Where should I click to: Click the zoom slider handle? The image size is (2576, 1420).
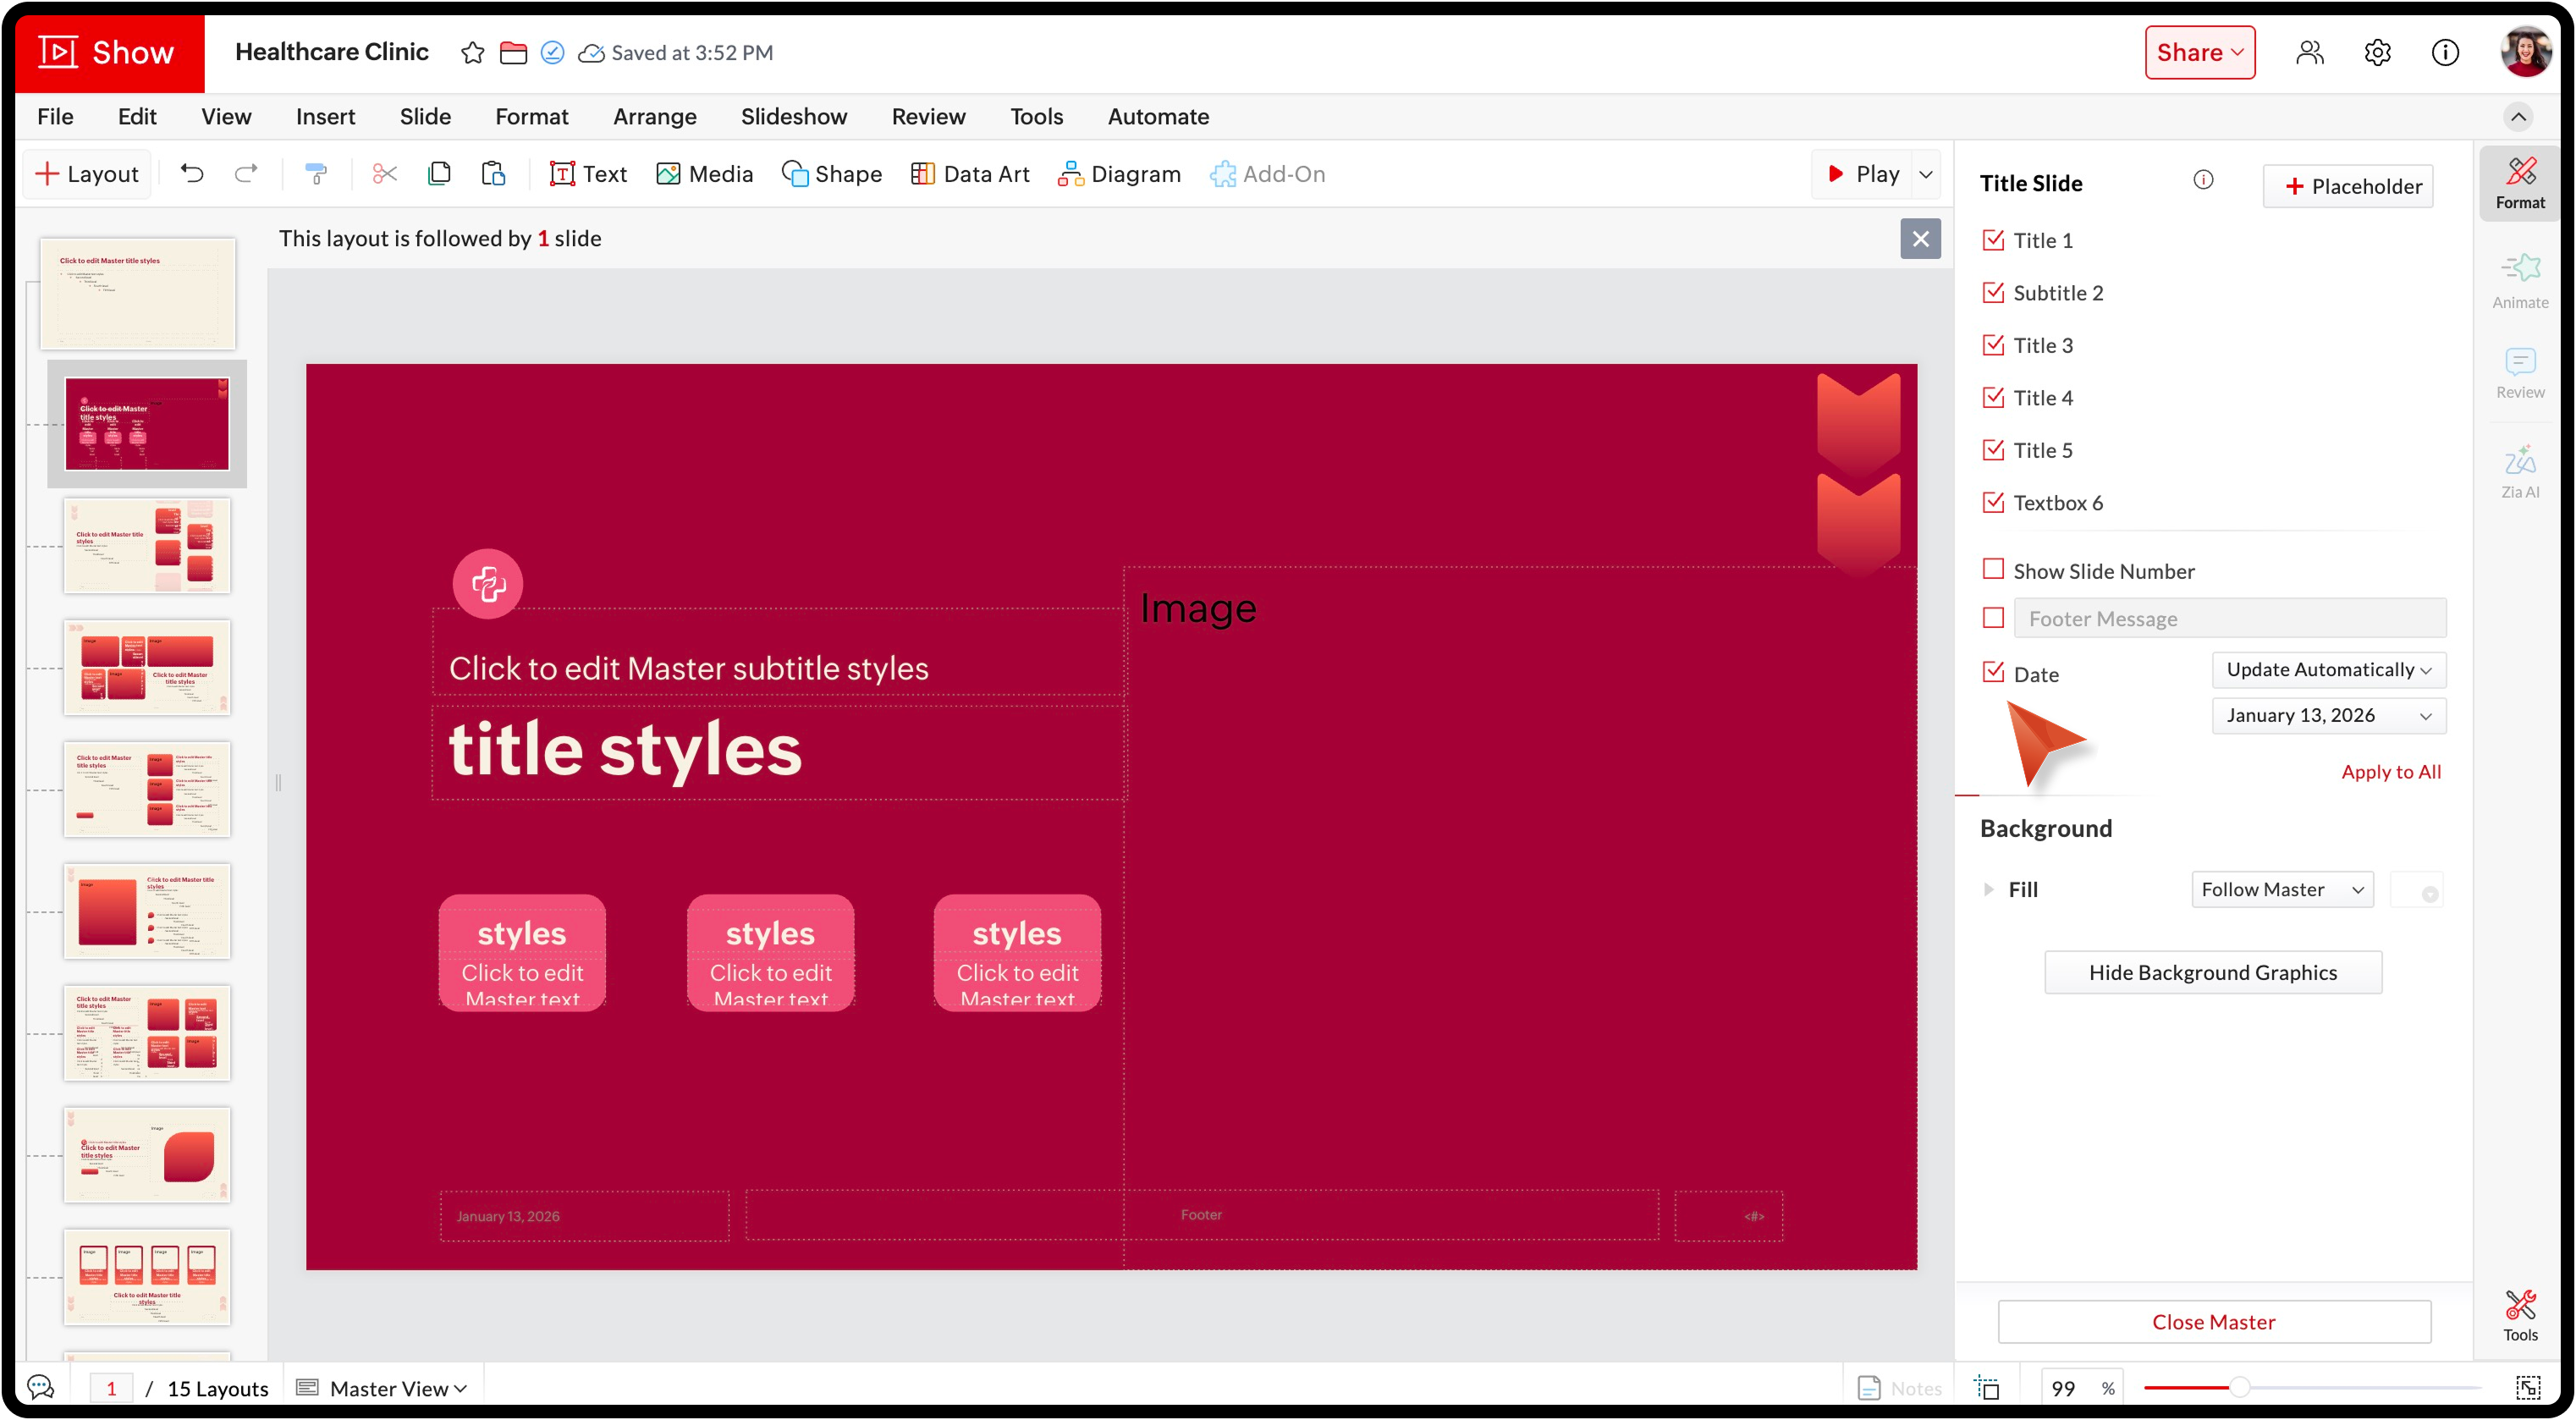coord(2239,1387)
